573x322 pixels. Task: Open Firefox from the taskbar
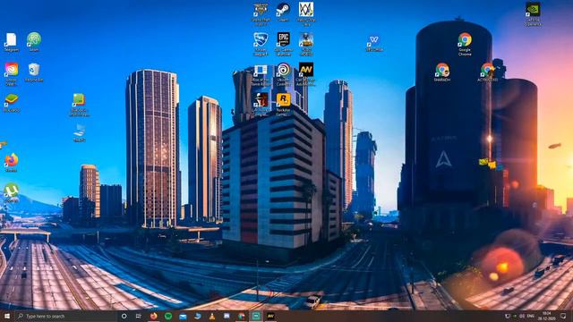153,316
